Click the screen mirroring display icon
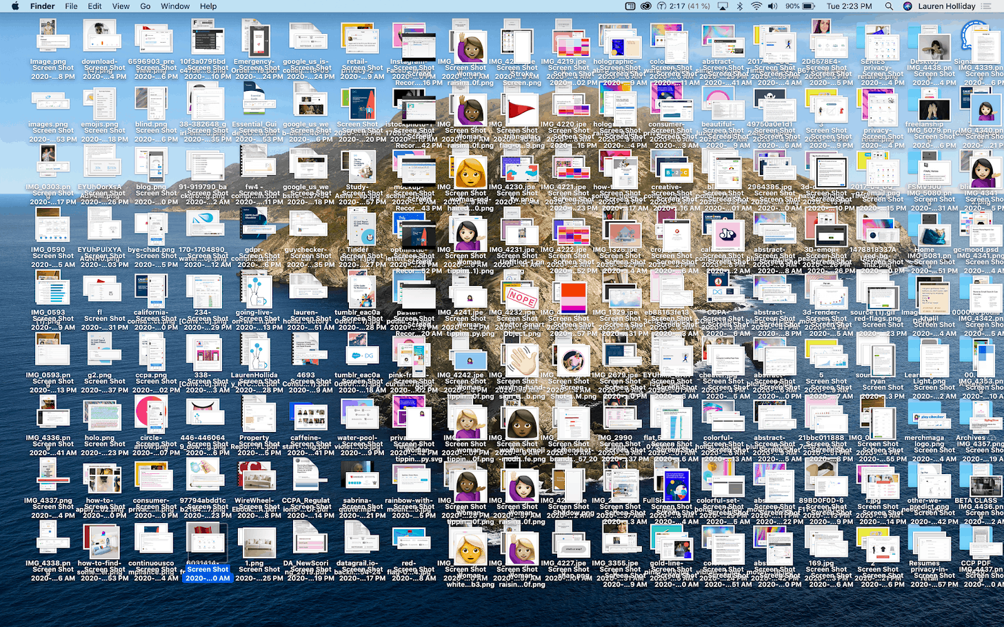1004x627 pixels. [722, 6]
